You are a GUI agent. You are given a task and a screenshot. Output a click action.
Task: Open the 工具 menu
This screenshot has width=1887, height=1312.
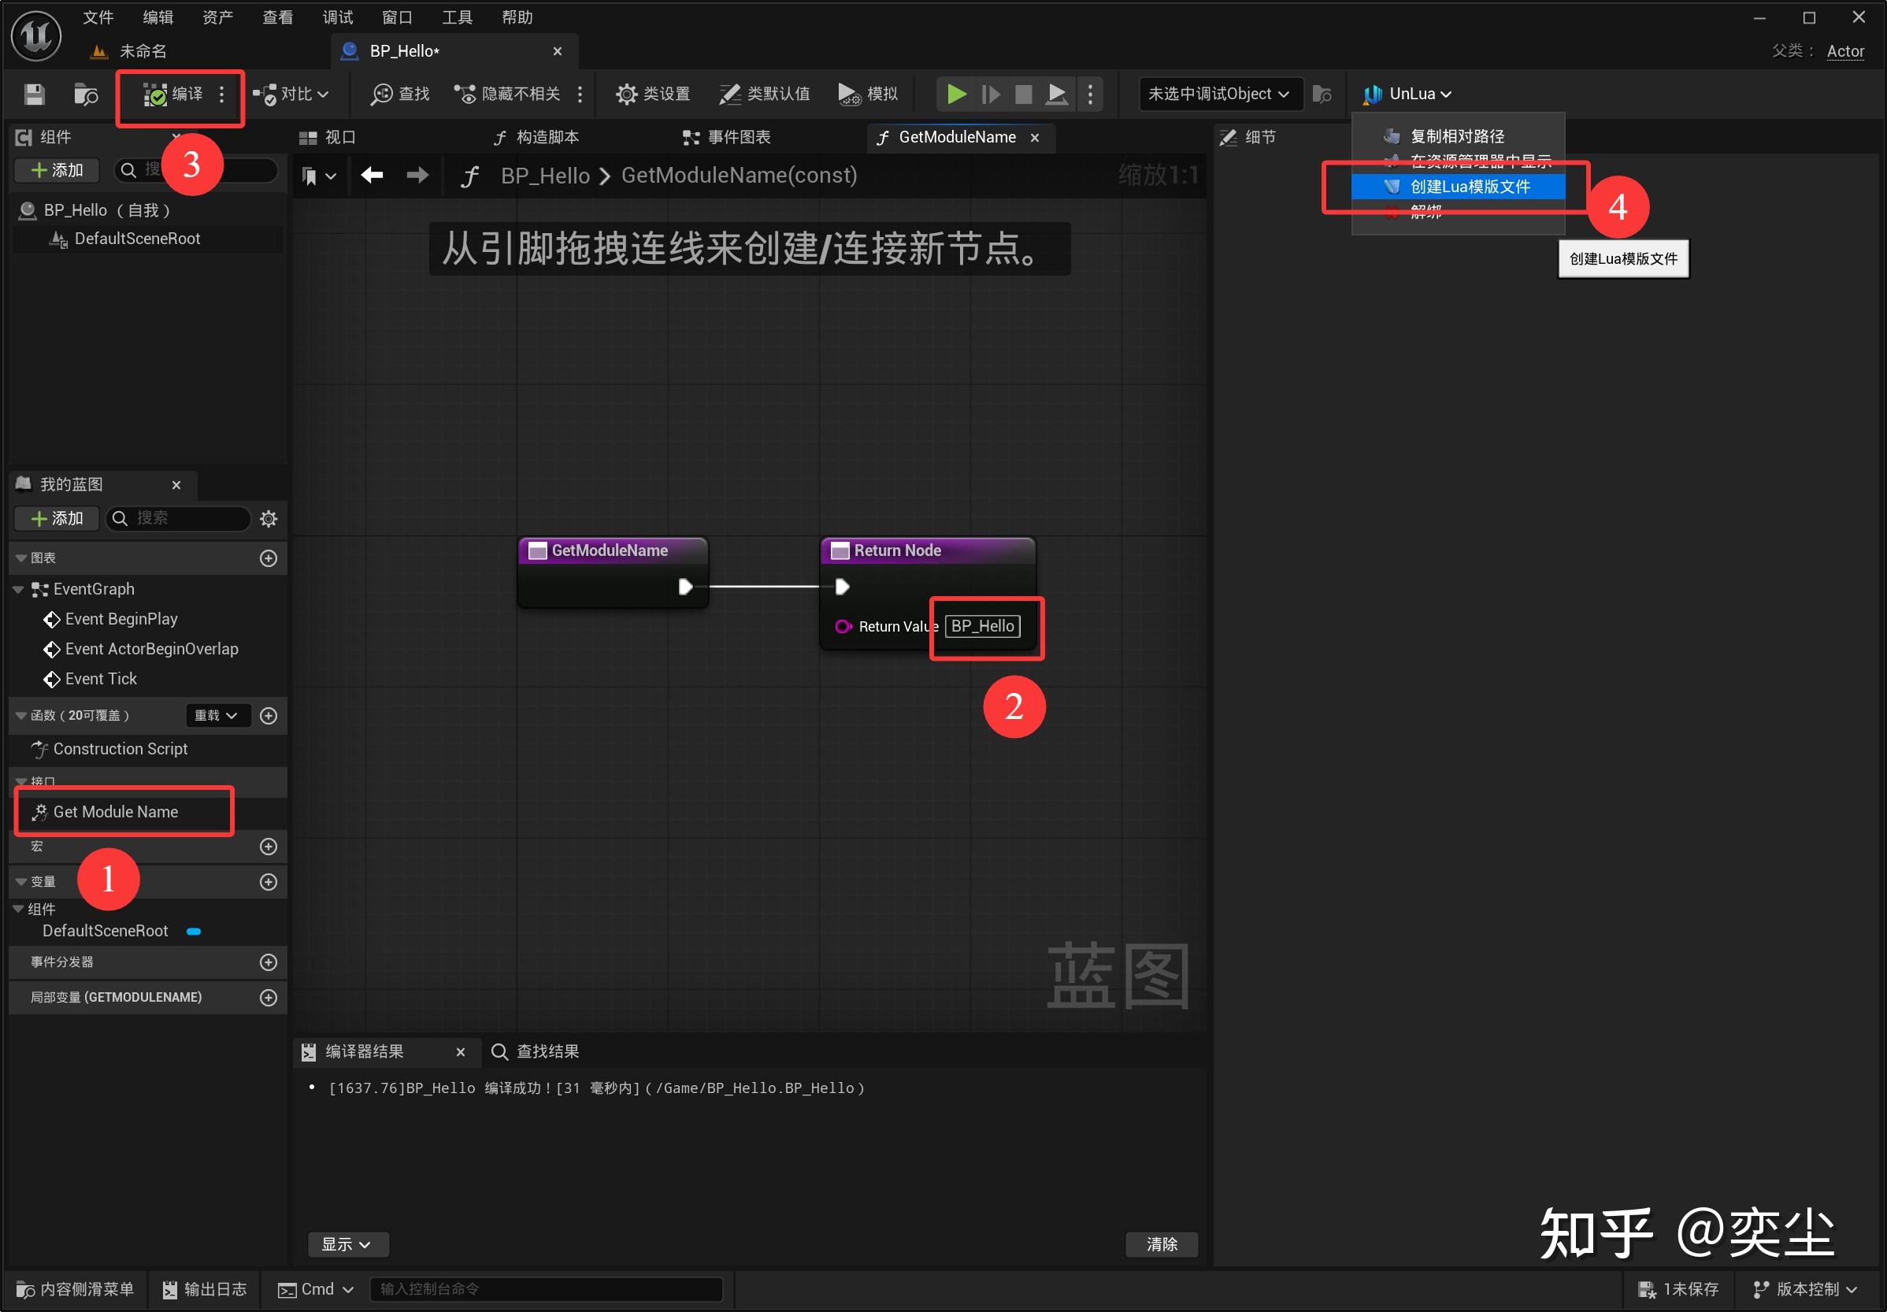[x=457, y=17]
